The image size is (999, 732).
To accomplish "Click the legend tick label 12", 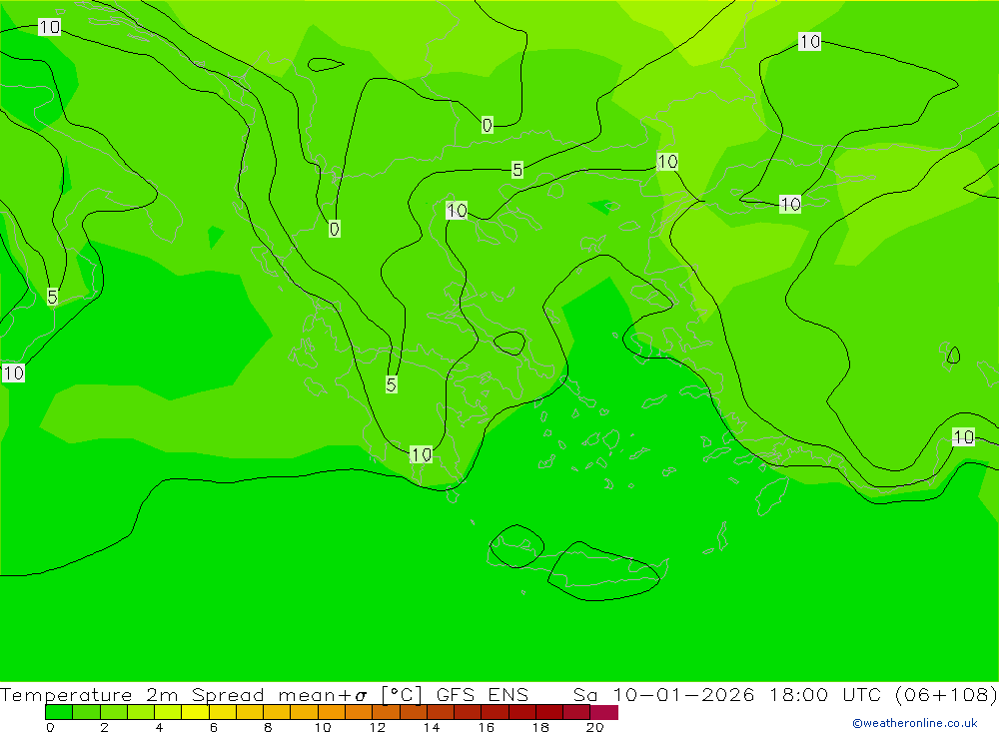I will click(x=378, y=727).
